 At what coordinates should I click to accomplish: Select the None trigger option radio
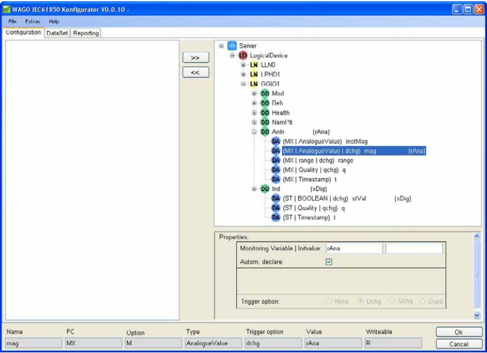[x=329, y=301]
